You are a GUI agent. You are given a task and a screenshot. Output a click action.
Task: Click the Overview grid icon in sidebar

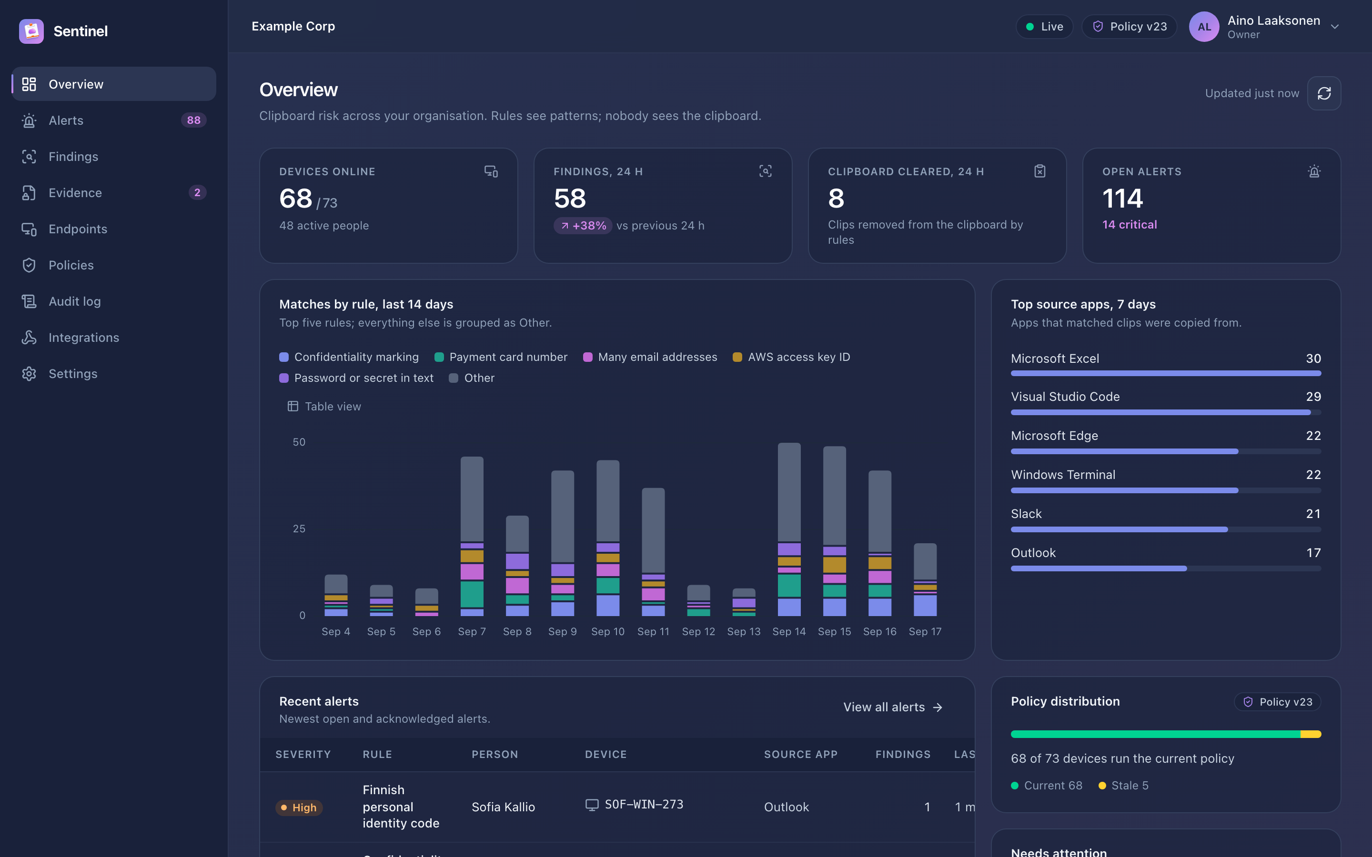29,84
